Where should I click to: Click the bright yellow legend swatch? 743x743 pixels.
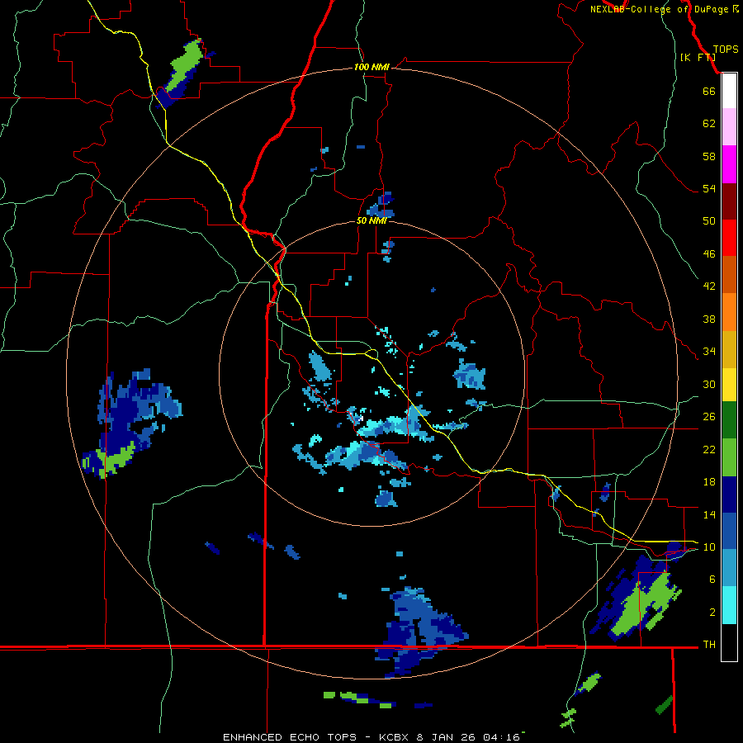(x=729, y=385)
